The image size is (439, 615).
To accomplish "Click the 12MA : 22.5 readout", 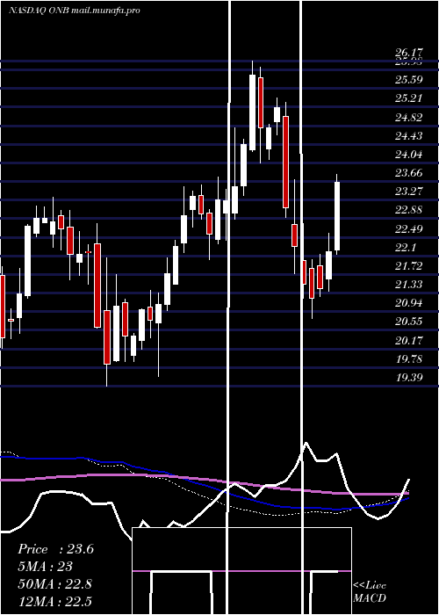I will coord(54,601).
